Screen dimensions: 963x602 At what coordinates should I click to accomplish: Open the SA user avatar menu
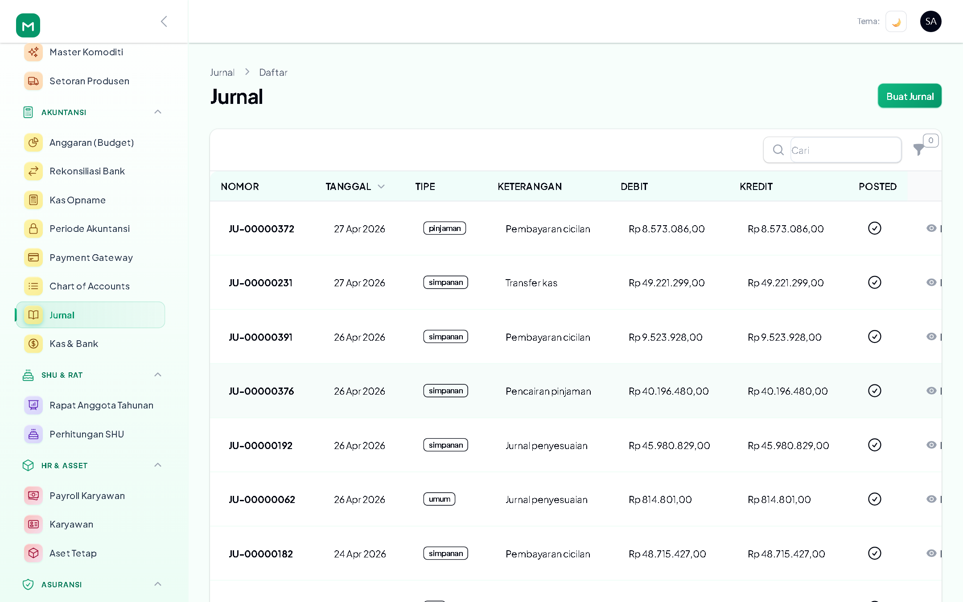931,21
